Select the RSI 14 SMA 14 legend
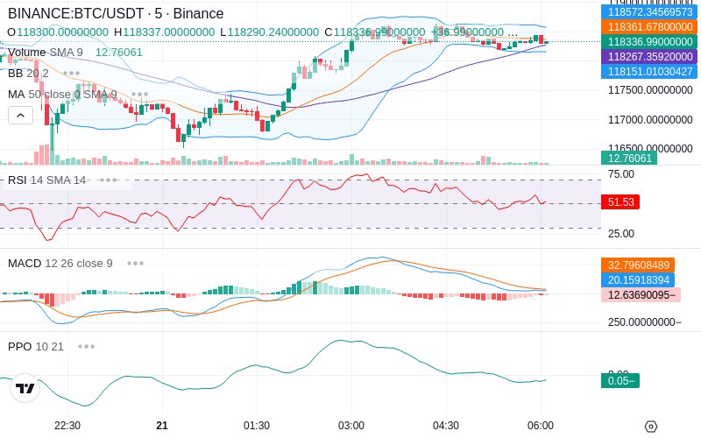The width and height of the screenshot is (701, 438). click(x=46, y=180)
